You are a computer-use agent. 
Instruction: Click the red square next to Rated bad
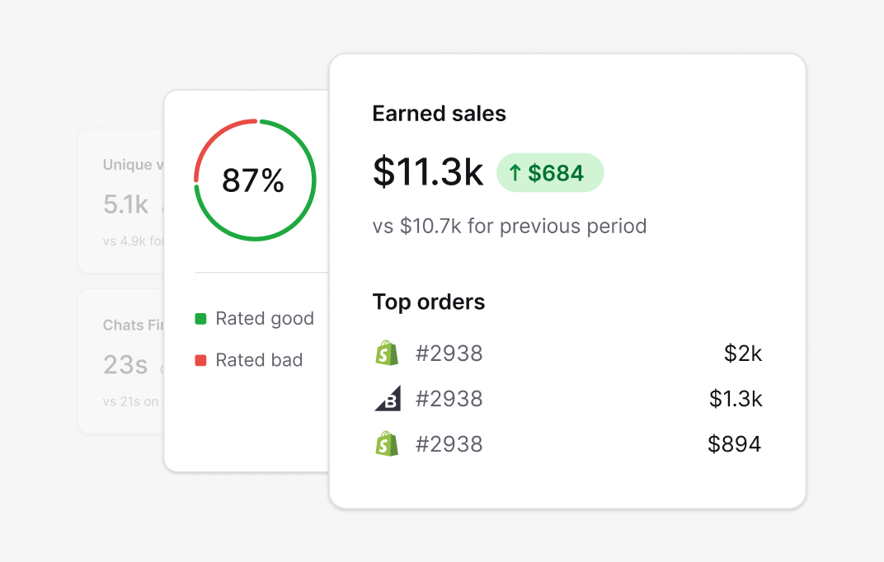point(200,359)
